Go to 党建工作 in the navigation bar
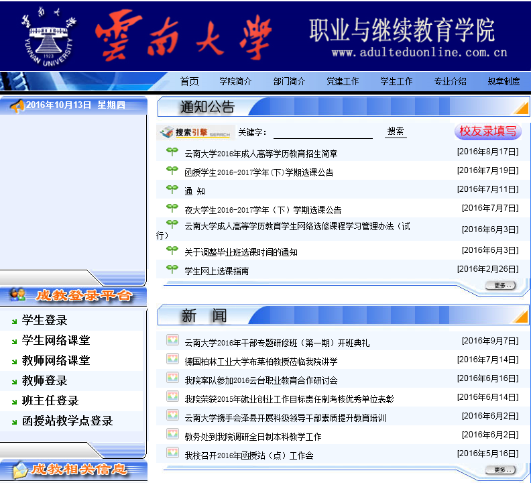 pyautogui.click(x=343, y=81)
